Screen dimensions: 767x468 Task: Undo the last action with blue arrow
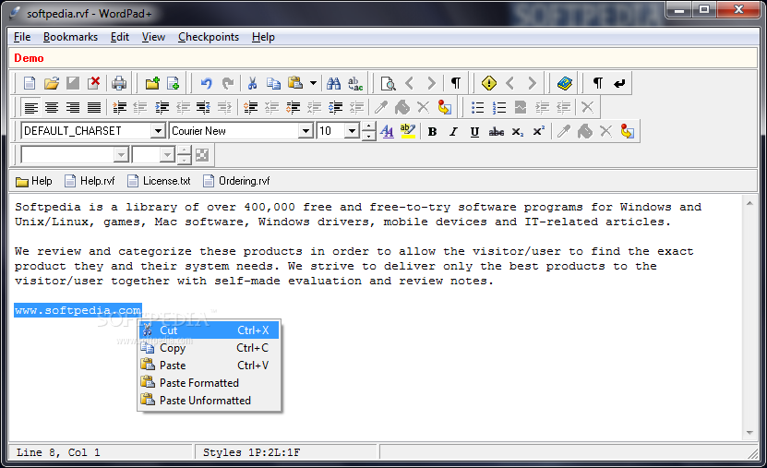(x=206, y=83)
